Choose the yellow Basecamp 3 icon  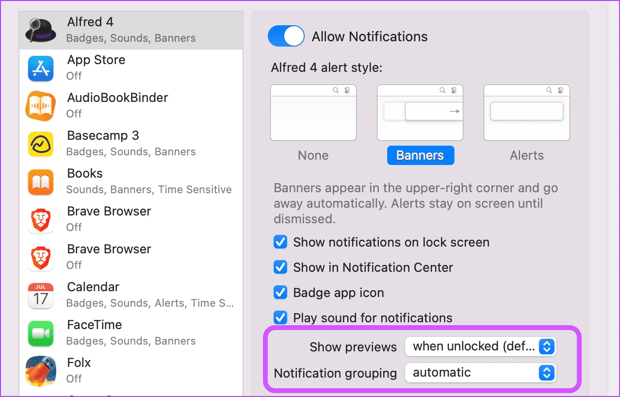pos(41,144)
